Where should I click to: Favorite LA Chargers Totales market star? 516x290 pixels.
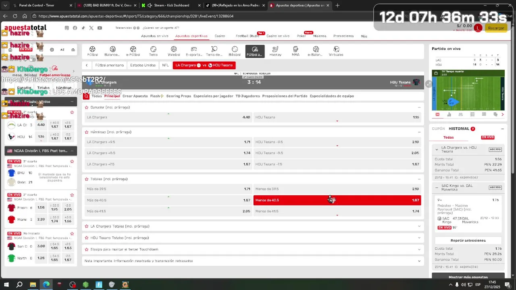point(86,226)
